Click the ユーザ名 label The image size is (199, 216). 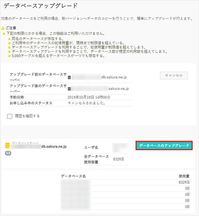pos(91,148)
